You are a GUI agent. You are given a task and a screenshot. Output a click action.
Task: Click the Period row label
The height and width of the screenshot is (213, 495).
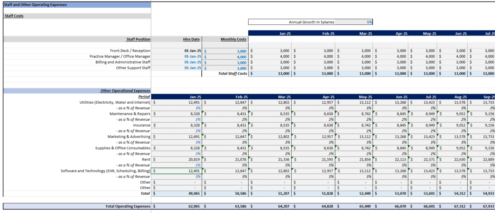click(x=144, y=96)
